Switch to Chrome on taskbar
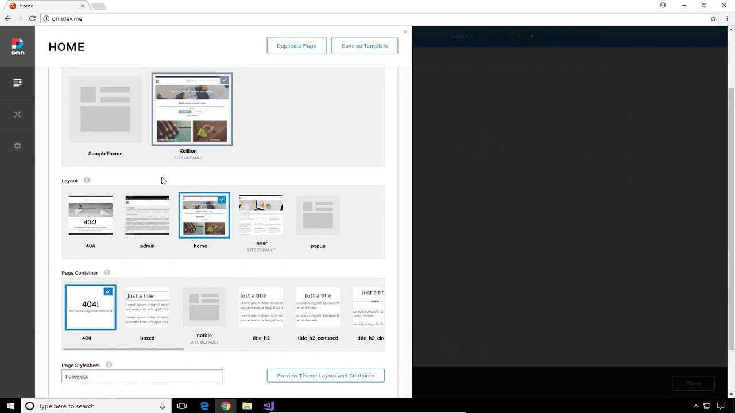735x413 pixels. (226, 406)
